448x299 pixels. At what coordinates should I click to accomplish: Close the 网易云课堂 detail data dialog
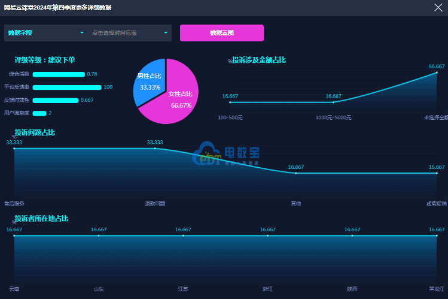(x=438, y=8)
